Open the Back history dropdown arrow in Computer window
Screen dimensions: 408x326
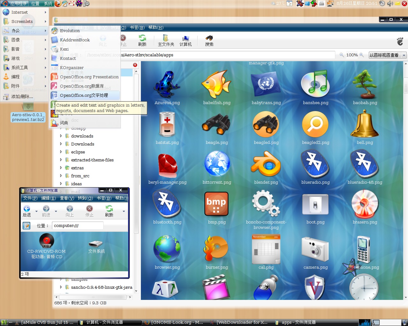36,211
